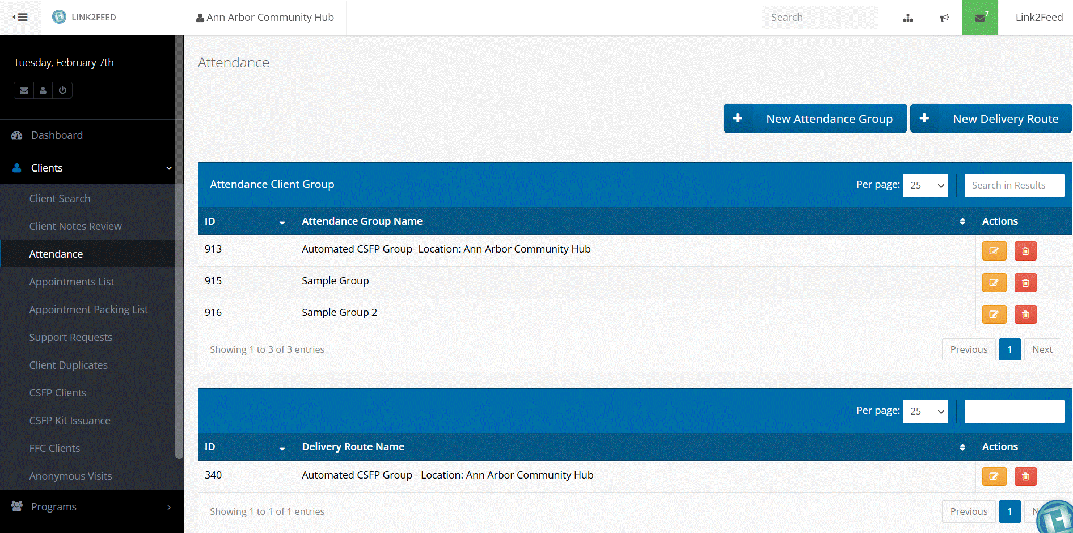Type in the Search in Results field

[1014, 185]
